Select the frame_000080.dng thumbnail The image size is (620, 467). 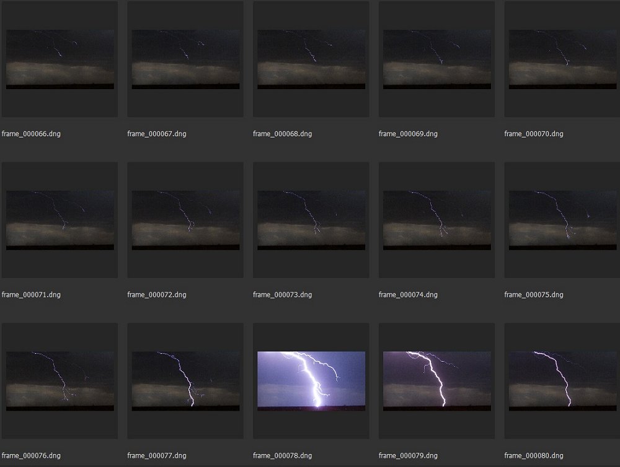[563, 382]
